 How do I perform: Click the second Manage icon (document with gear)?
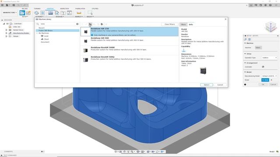pyautogui.click(x=57, y=13)
